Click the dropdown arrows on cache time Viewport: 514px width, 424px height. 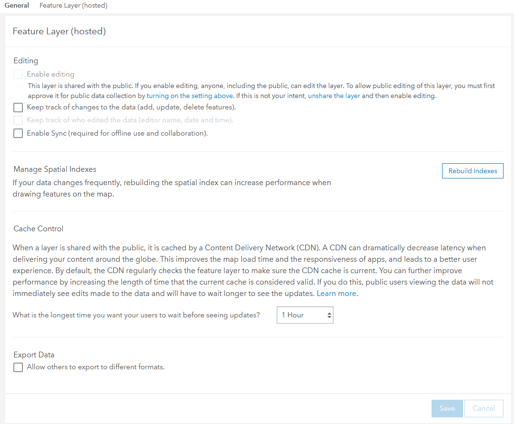(328, 315)
